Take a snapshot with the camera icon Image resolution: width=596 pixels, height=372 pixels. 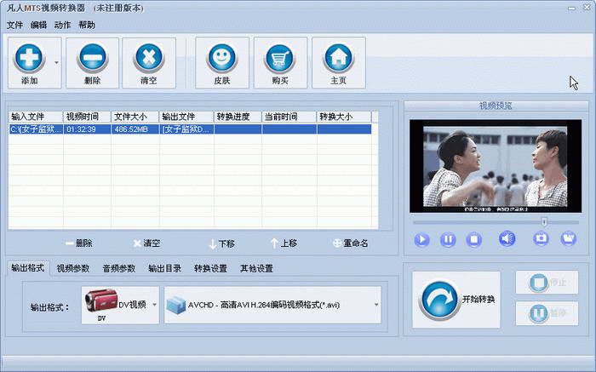tap(541, 238)
